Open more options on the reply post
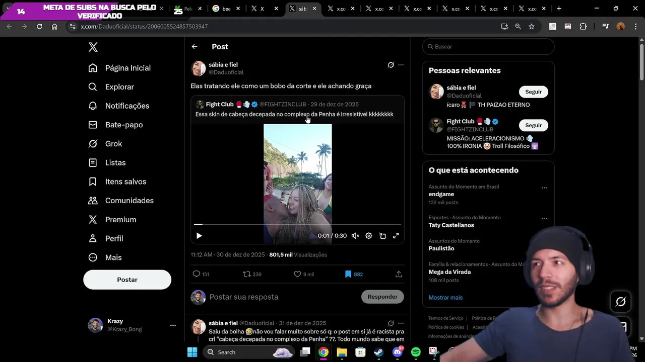The width and height of the screenshot is (645, 362). (401, 323)
